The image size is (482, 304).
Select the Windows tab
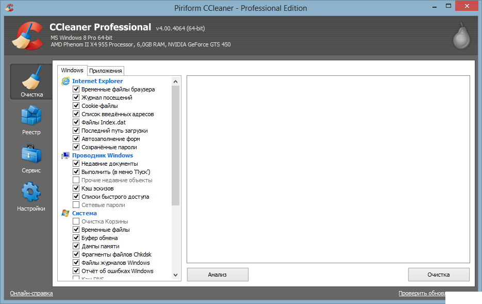pos(72,70)
